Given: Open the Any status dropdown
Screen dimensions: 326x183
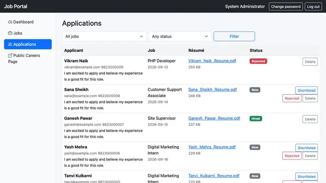Looking at the screenshot, I should [180, 36].
